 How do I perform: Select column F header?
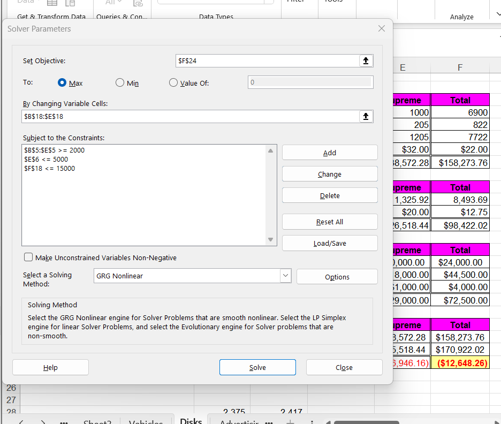460,67
